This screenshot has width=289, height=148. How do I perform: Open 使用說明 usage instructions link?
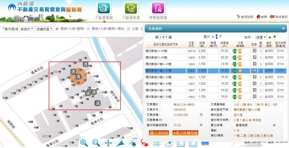tap(245, 17)
